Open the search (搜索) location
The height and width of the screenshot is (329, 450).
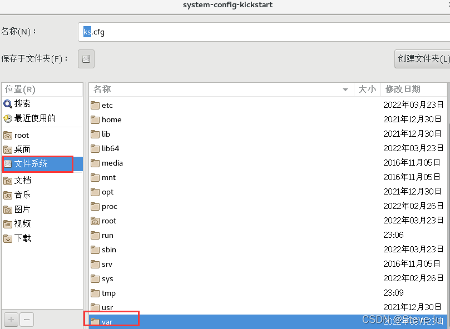42,103
